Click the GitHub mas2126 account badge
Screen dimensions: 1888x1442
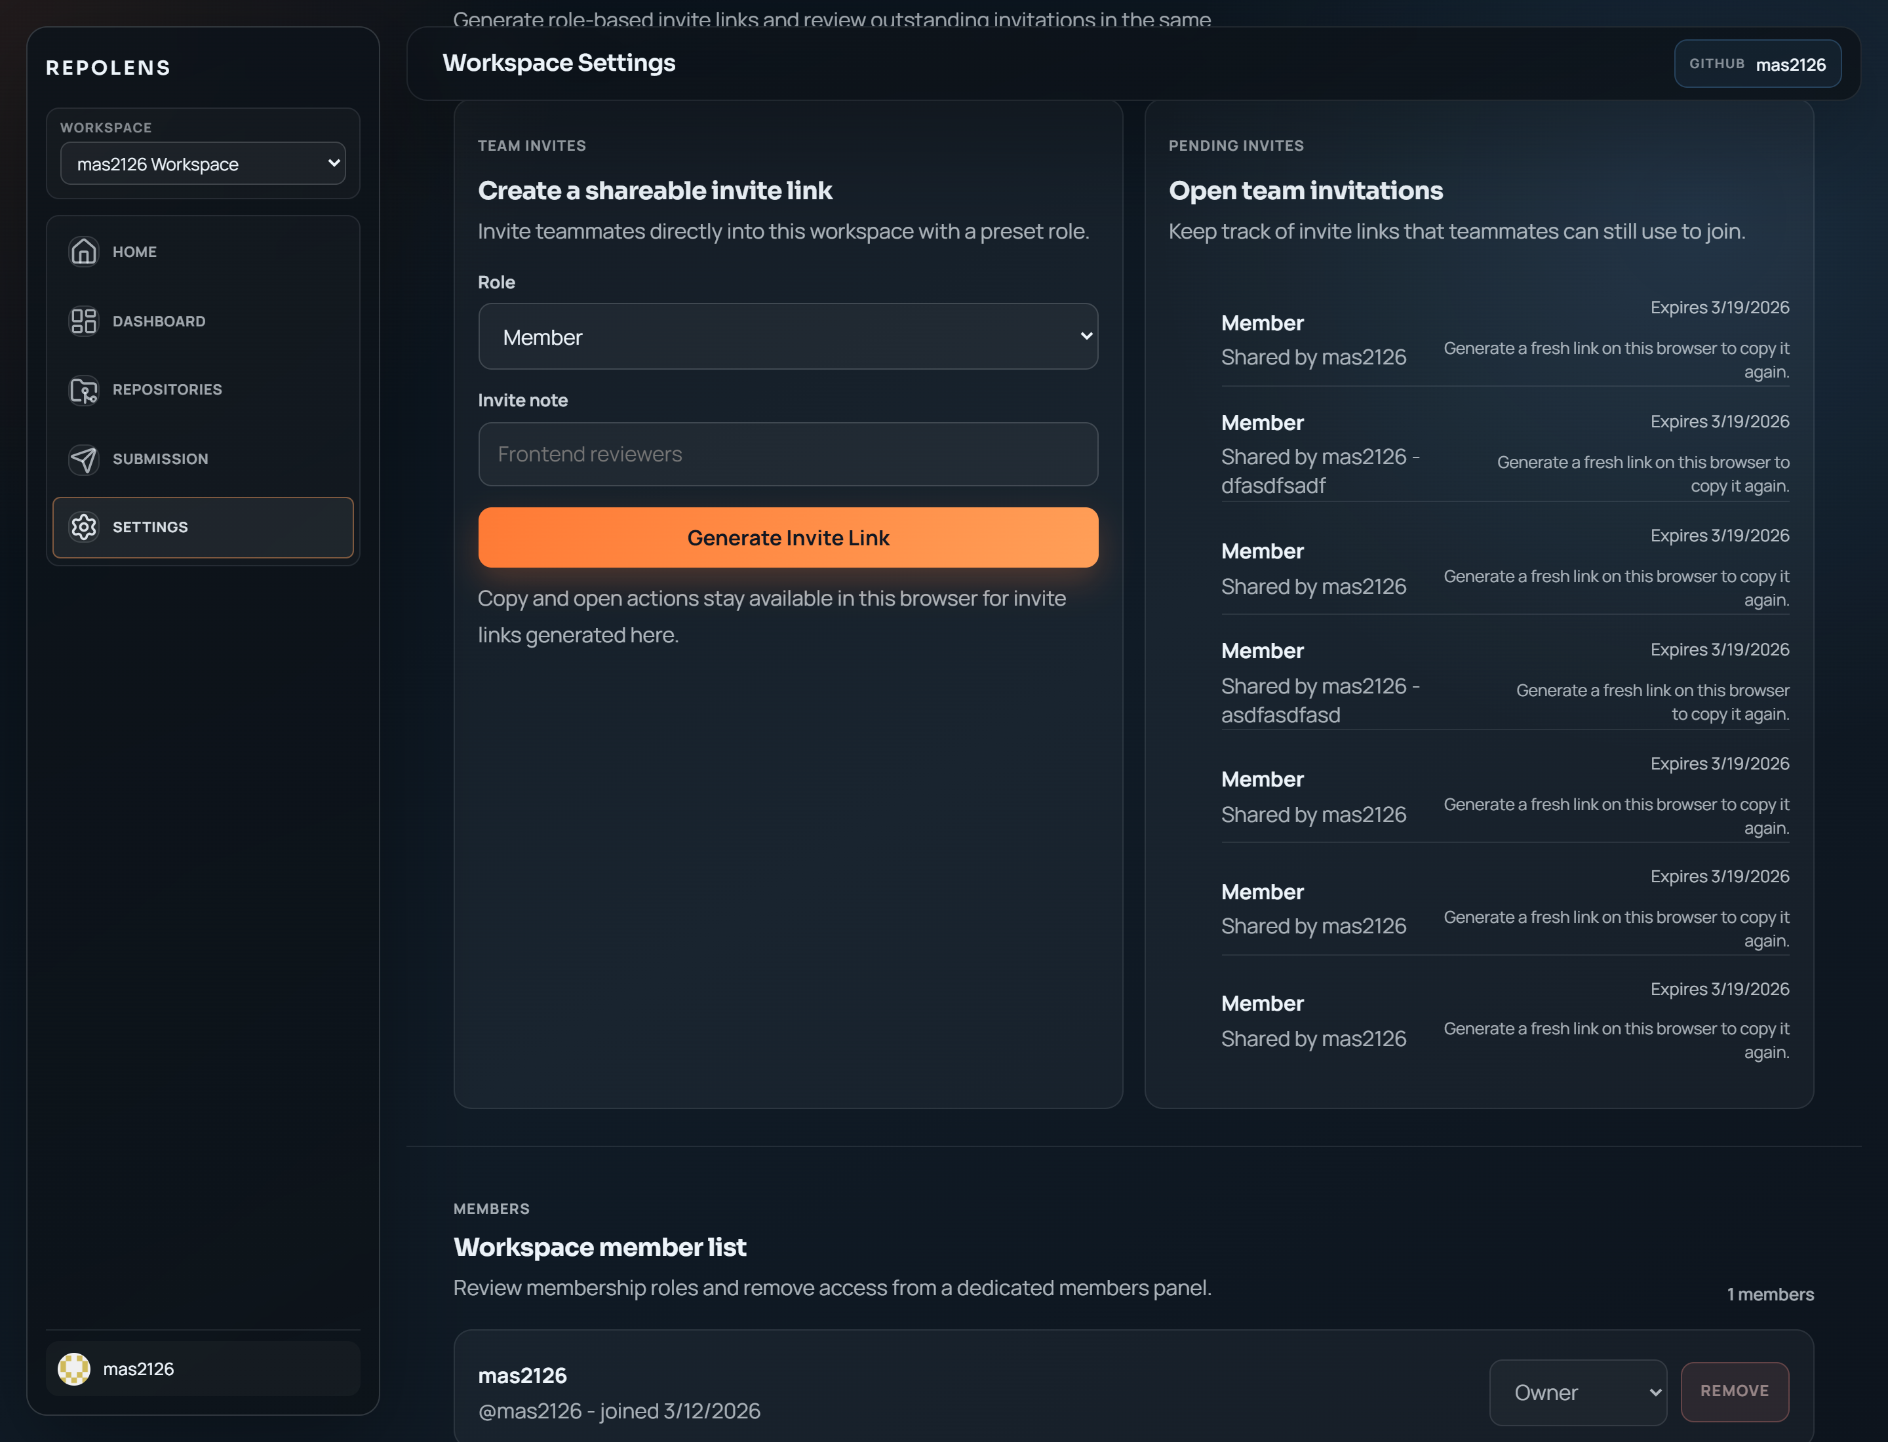[x=1757, y=64]
